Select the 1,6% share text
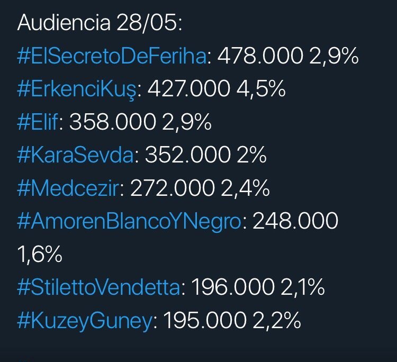The image size is (397, 362). tap(40, 255)
